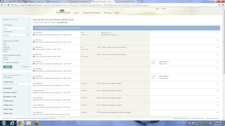Viewport: 225px width, 126px height.
Task: Click Leave Feedback footer link
Action: pyautogui.click(x=198, y=118)
